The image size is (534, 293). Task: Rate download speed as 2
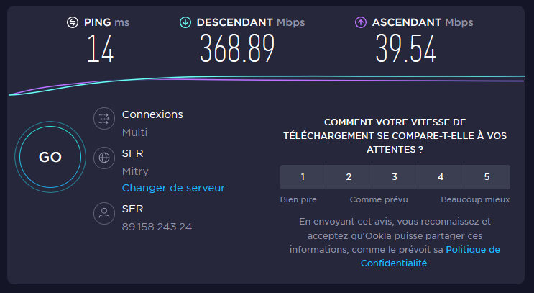point(349,177)
